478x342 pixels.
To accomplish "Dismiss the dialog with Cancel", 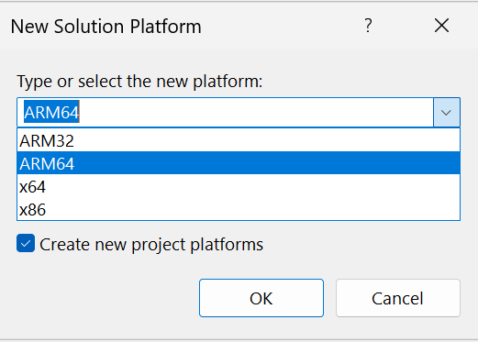I will point(398,298).
